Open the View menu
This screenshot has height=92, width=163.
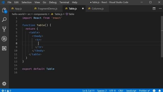coord(37,2)
